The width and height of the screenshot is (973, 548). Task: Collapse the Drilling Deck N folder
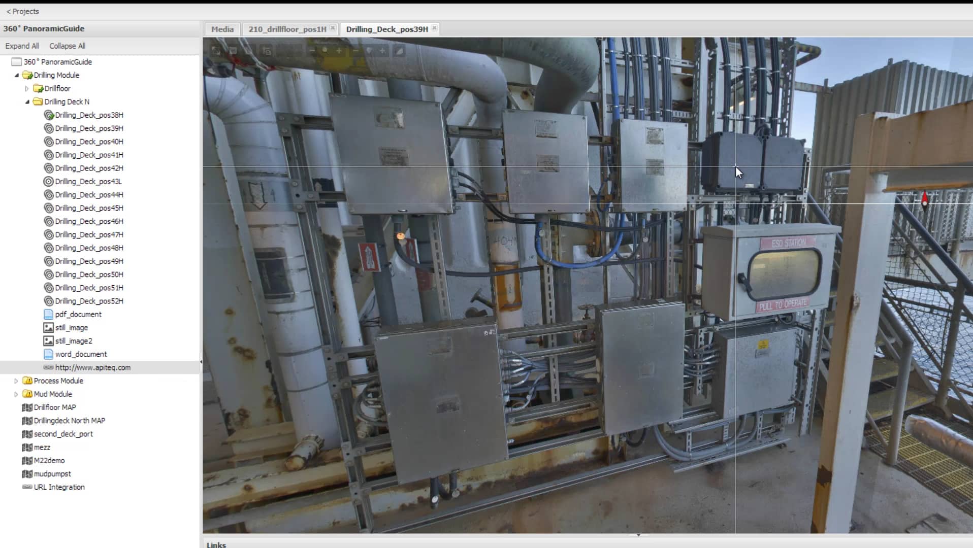(x=28, y=101)
